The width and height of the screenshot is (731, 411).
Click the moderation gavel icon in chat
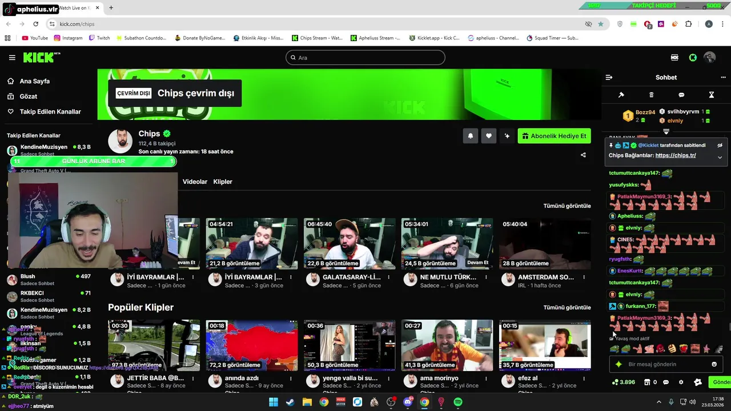coord(621,95)
